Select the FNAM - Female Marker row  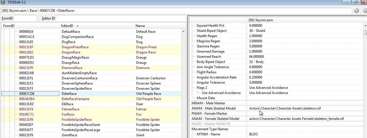276,114
